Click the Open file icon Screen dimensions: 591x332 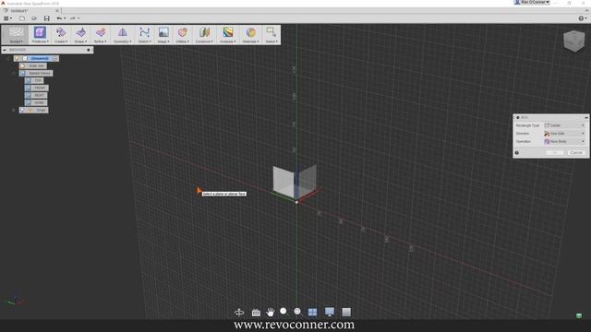coord(34,18)
